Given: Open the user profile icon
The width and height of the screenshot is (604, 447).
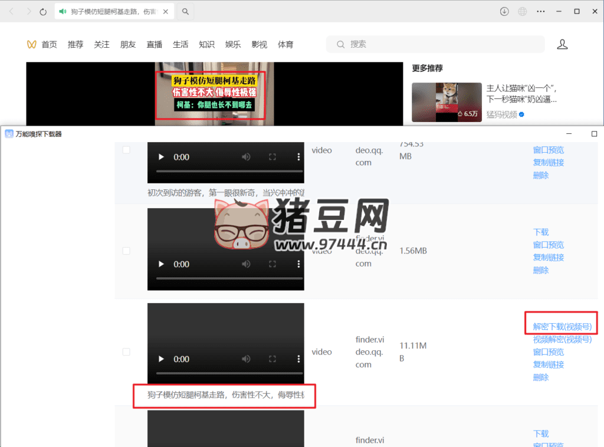Looking at the screenshot, I should click(562, 44).
